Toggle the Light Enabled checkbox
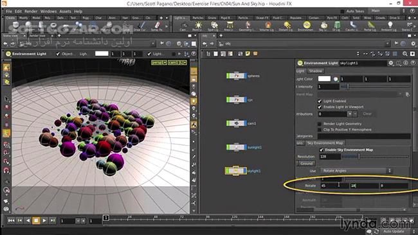The width and height of the screenshot is (418, 235). click(320, 101)
